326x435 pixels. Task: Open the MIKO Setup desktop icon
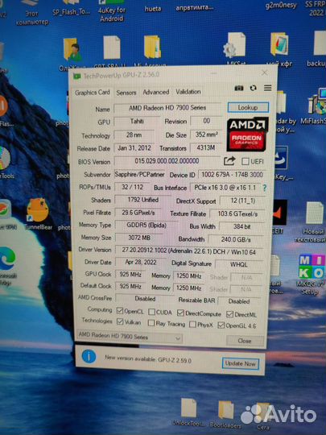(x=311, y=275)
